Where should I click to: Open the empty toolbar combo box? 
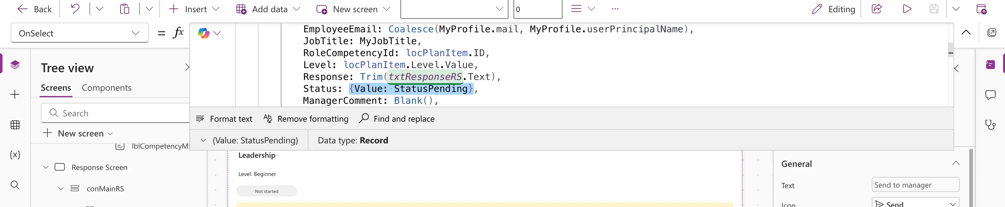click(454, 9)
